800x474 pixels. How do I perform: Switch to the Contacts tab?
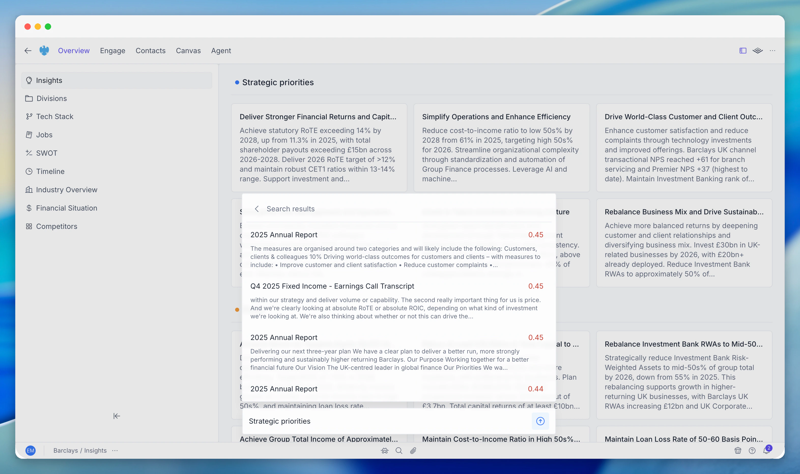(x=151, y=50)
